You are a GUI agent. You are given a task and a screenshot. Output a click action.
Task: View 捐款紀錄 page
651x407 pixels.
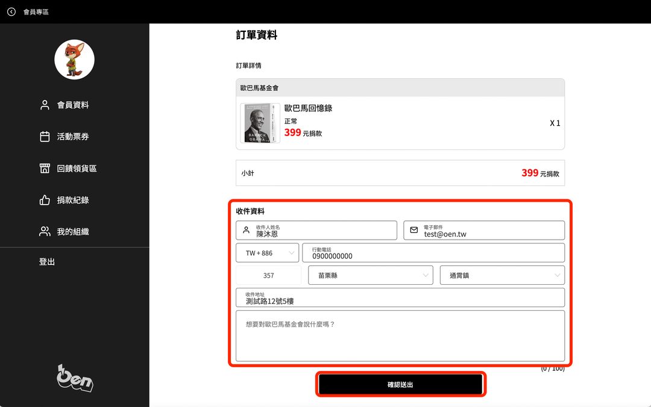click(x=73, y=200)
